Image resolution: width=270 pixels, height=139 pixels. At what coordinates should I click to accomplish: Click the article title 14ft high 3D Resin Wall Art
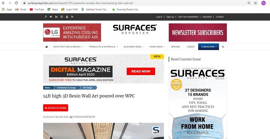[x=89, y=96]
